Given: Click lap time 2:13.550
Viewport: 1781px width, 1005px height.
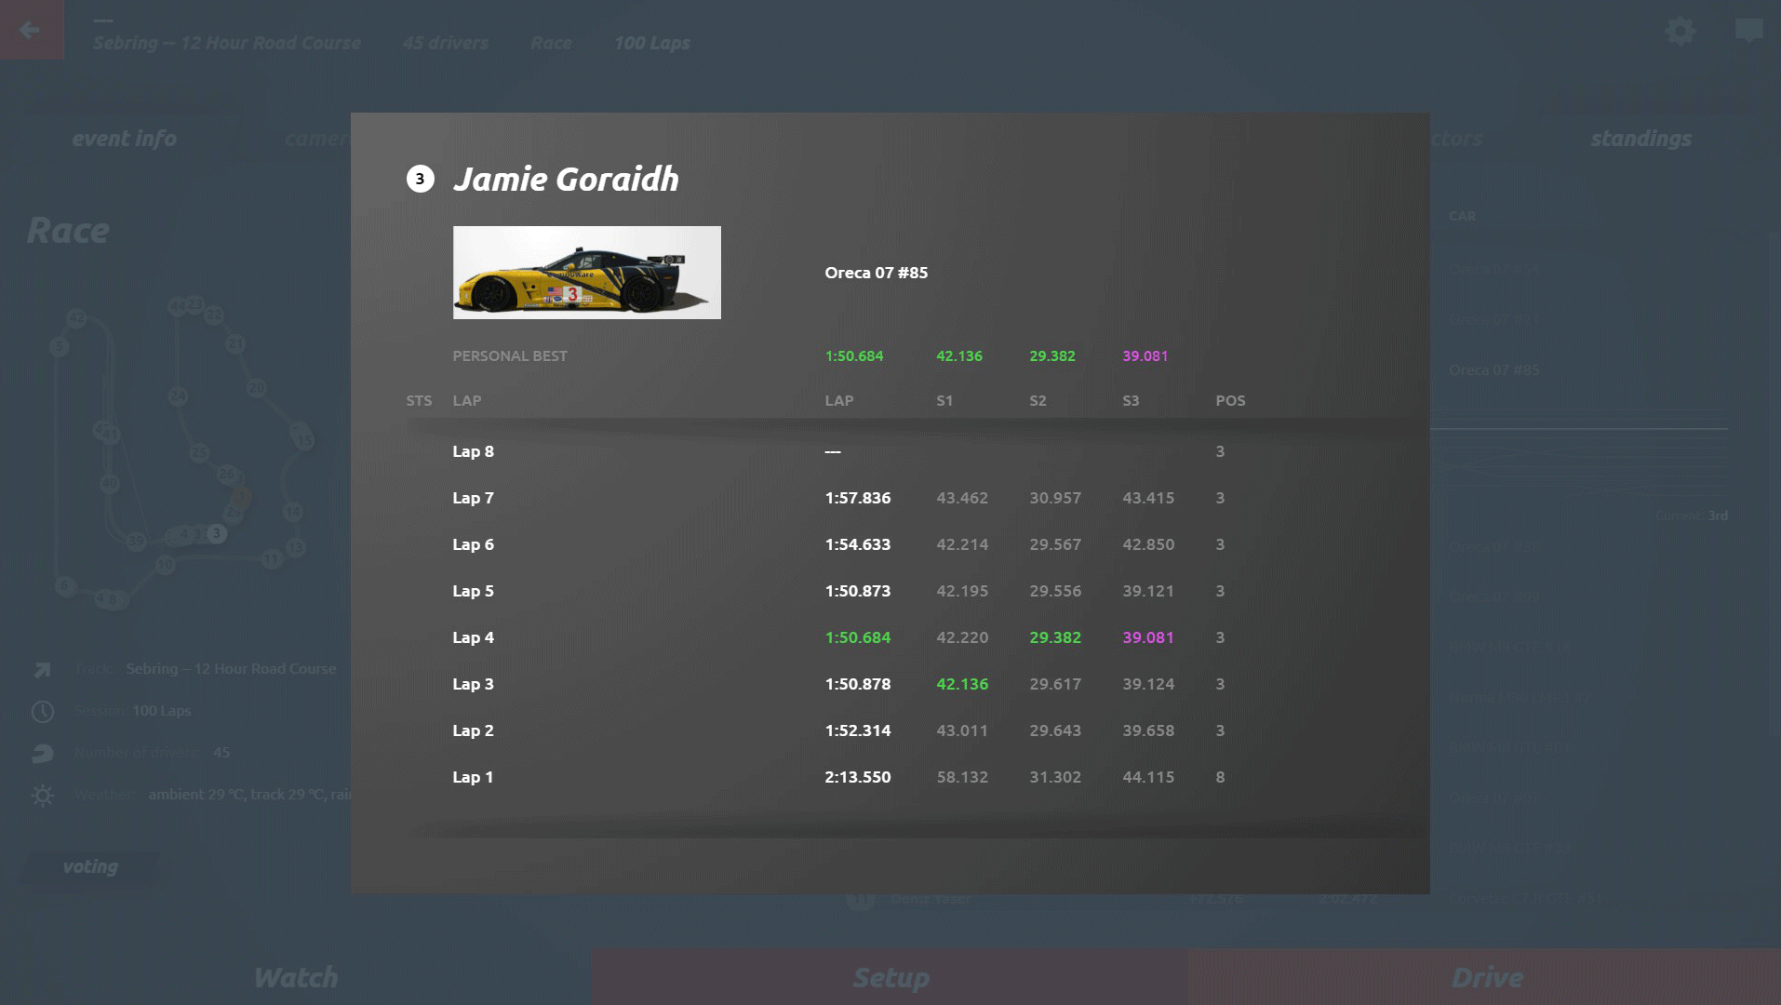Looking at the screenshot, I should pyautogui.click(x=857, y=777).
